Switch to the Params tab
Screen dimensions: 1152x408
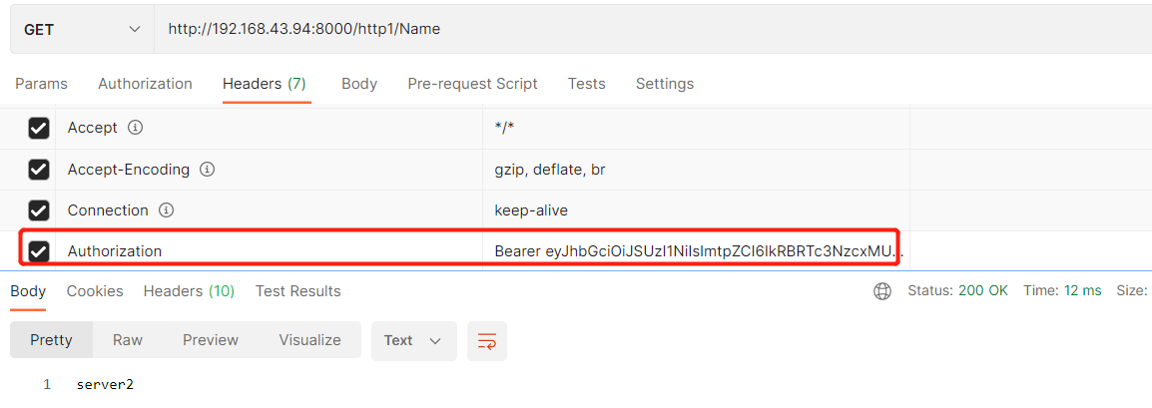click(x=41, y=84)
